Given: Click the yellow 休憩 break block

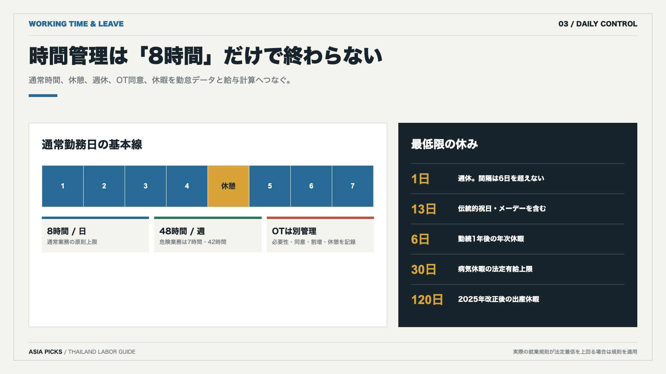Looking at the screenshot, I should (228, 186).
